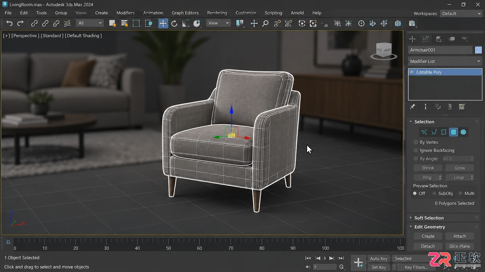Undo the last action
The width and height of the screenshot is (485, 272).
pyautogui.click(x=9, y=23)
